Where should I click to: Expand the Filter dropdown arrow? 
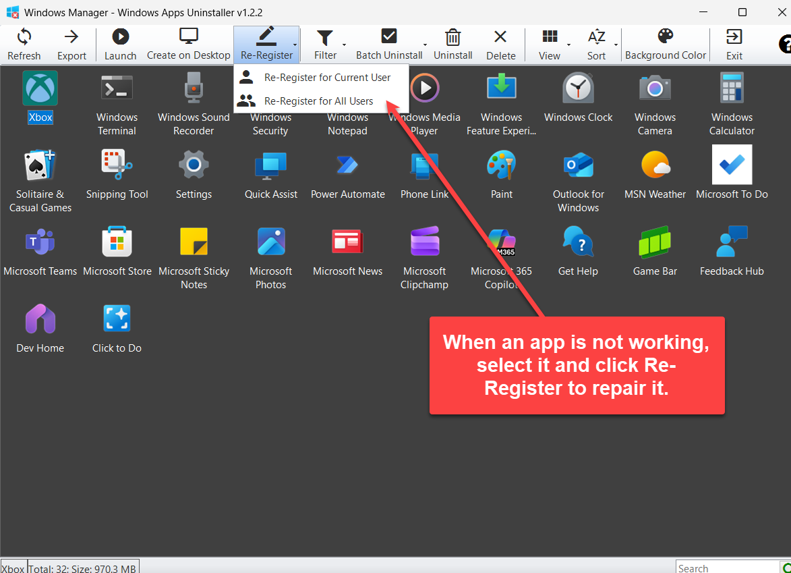[x=345, y=45]
